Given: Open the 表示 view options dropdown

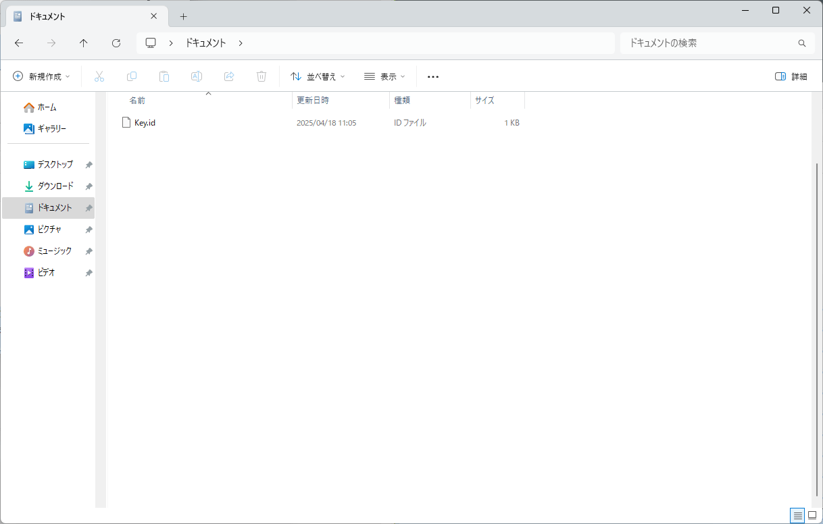Looking at the screenshot, I should coord(384,76).
